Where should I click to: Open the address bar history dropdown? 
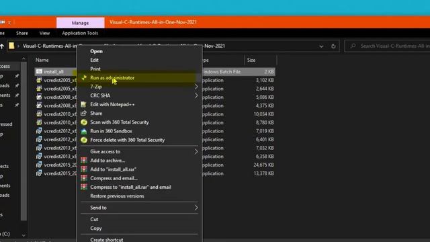tap(321, 46)
